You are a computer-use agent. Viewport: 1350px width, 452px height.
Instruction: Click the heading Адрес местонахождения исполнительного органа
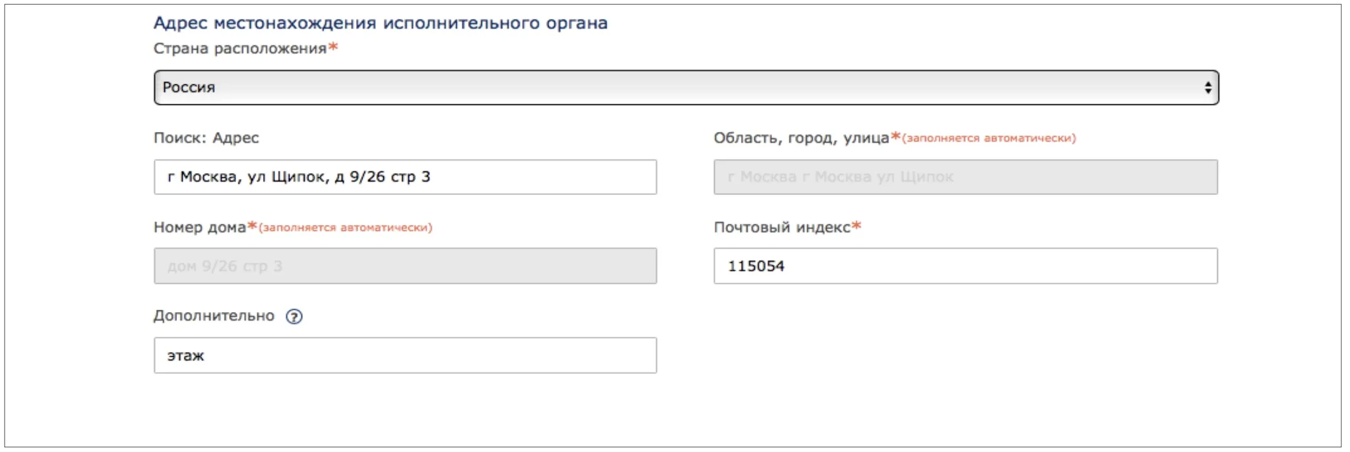pyautogui.click(x=380, y=24)
